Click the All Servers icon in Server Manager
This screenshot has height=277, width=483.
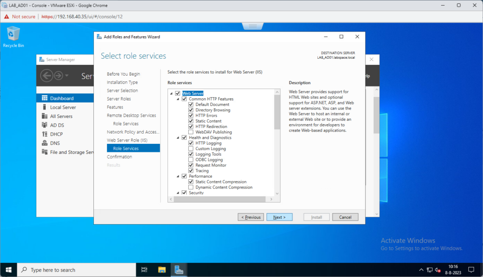click(x=45, y=116)
